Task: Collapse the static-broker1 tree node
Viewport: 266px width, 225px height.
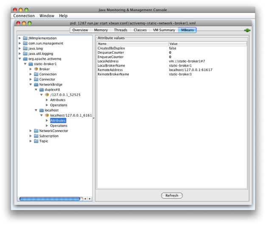Action: pos(25,64)
